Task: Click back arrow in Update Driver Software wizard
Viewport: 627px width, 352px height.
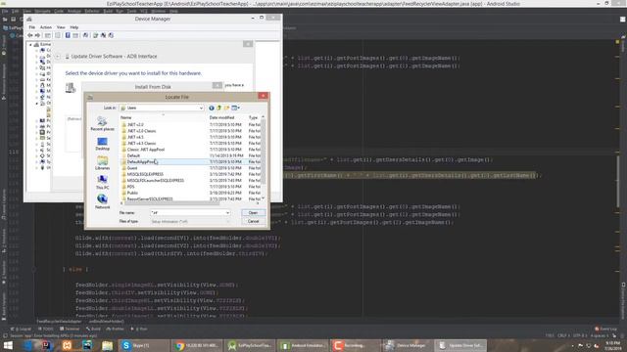Action: pyautogui.click(x=58, y=57)
